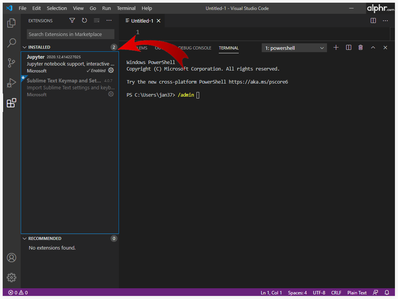Expand the RECOMMENDED extensions section
This screenshot has width=398, height=299.
25,238
